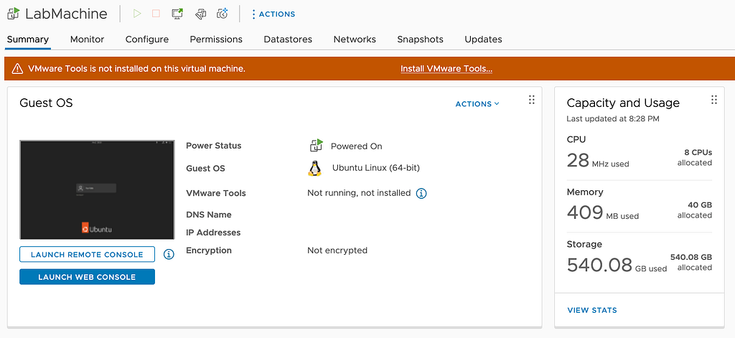The height and width of the screenshot is (338, 735).
Task: Click 'Ubuntu Linux (64-bit)' value
Action: click(375, 168)
